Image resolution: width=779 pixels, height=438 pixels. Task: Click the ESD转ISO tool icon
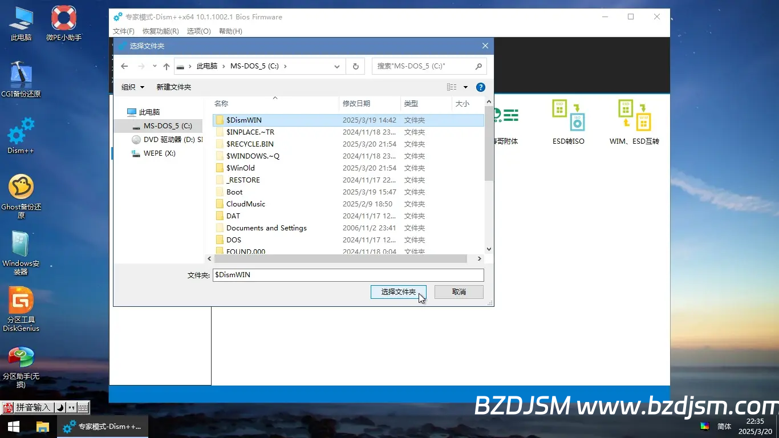(569, 123)
